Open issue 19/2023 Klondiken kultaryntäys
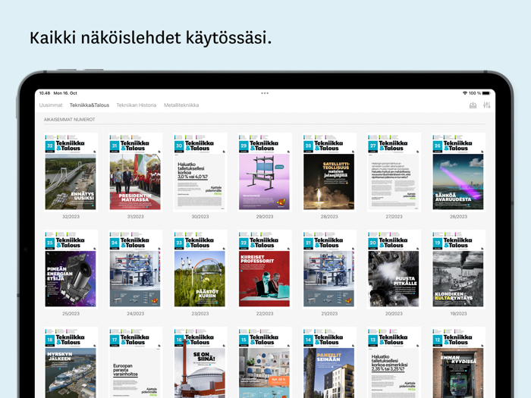This screenshot has width=531, height=398. 458,269
